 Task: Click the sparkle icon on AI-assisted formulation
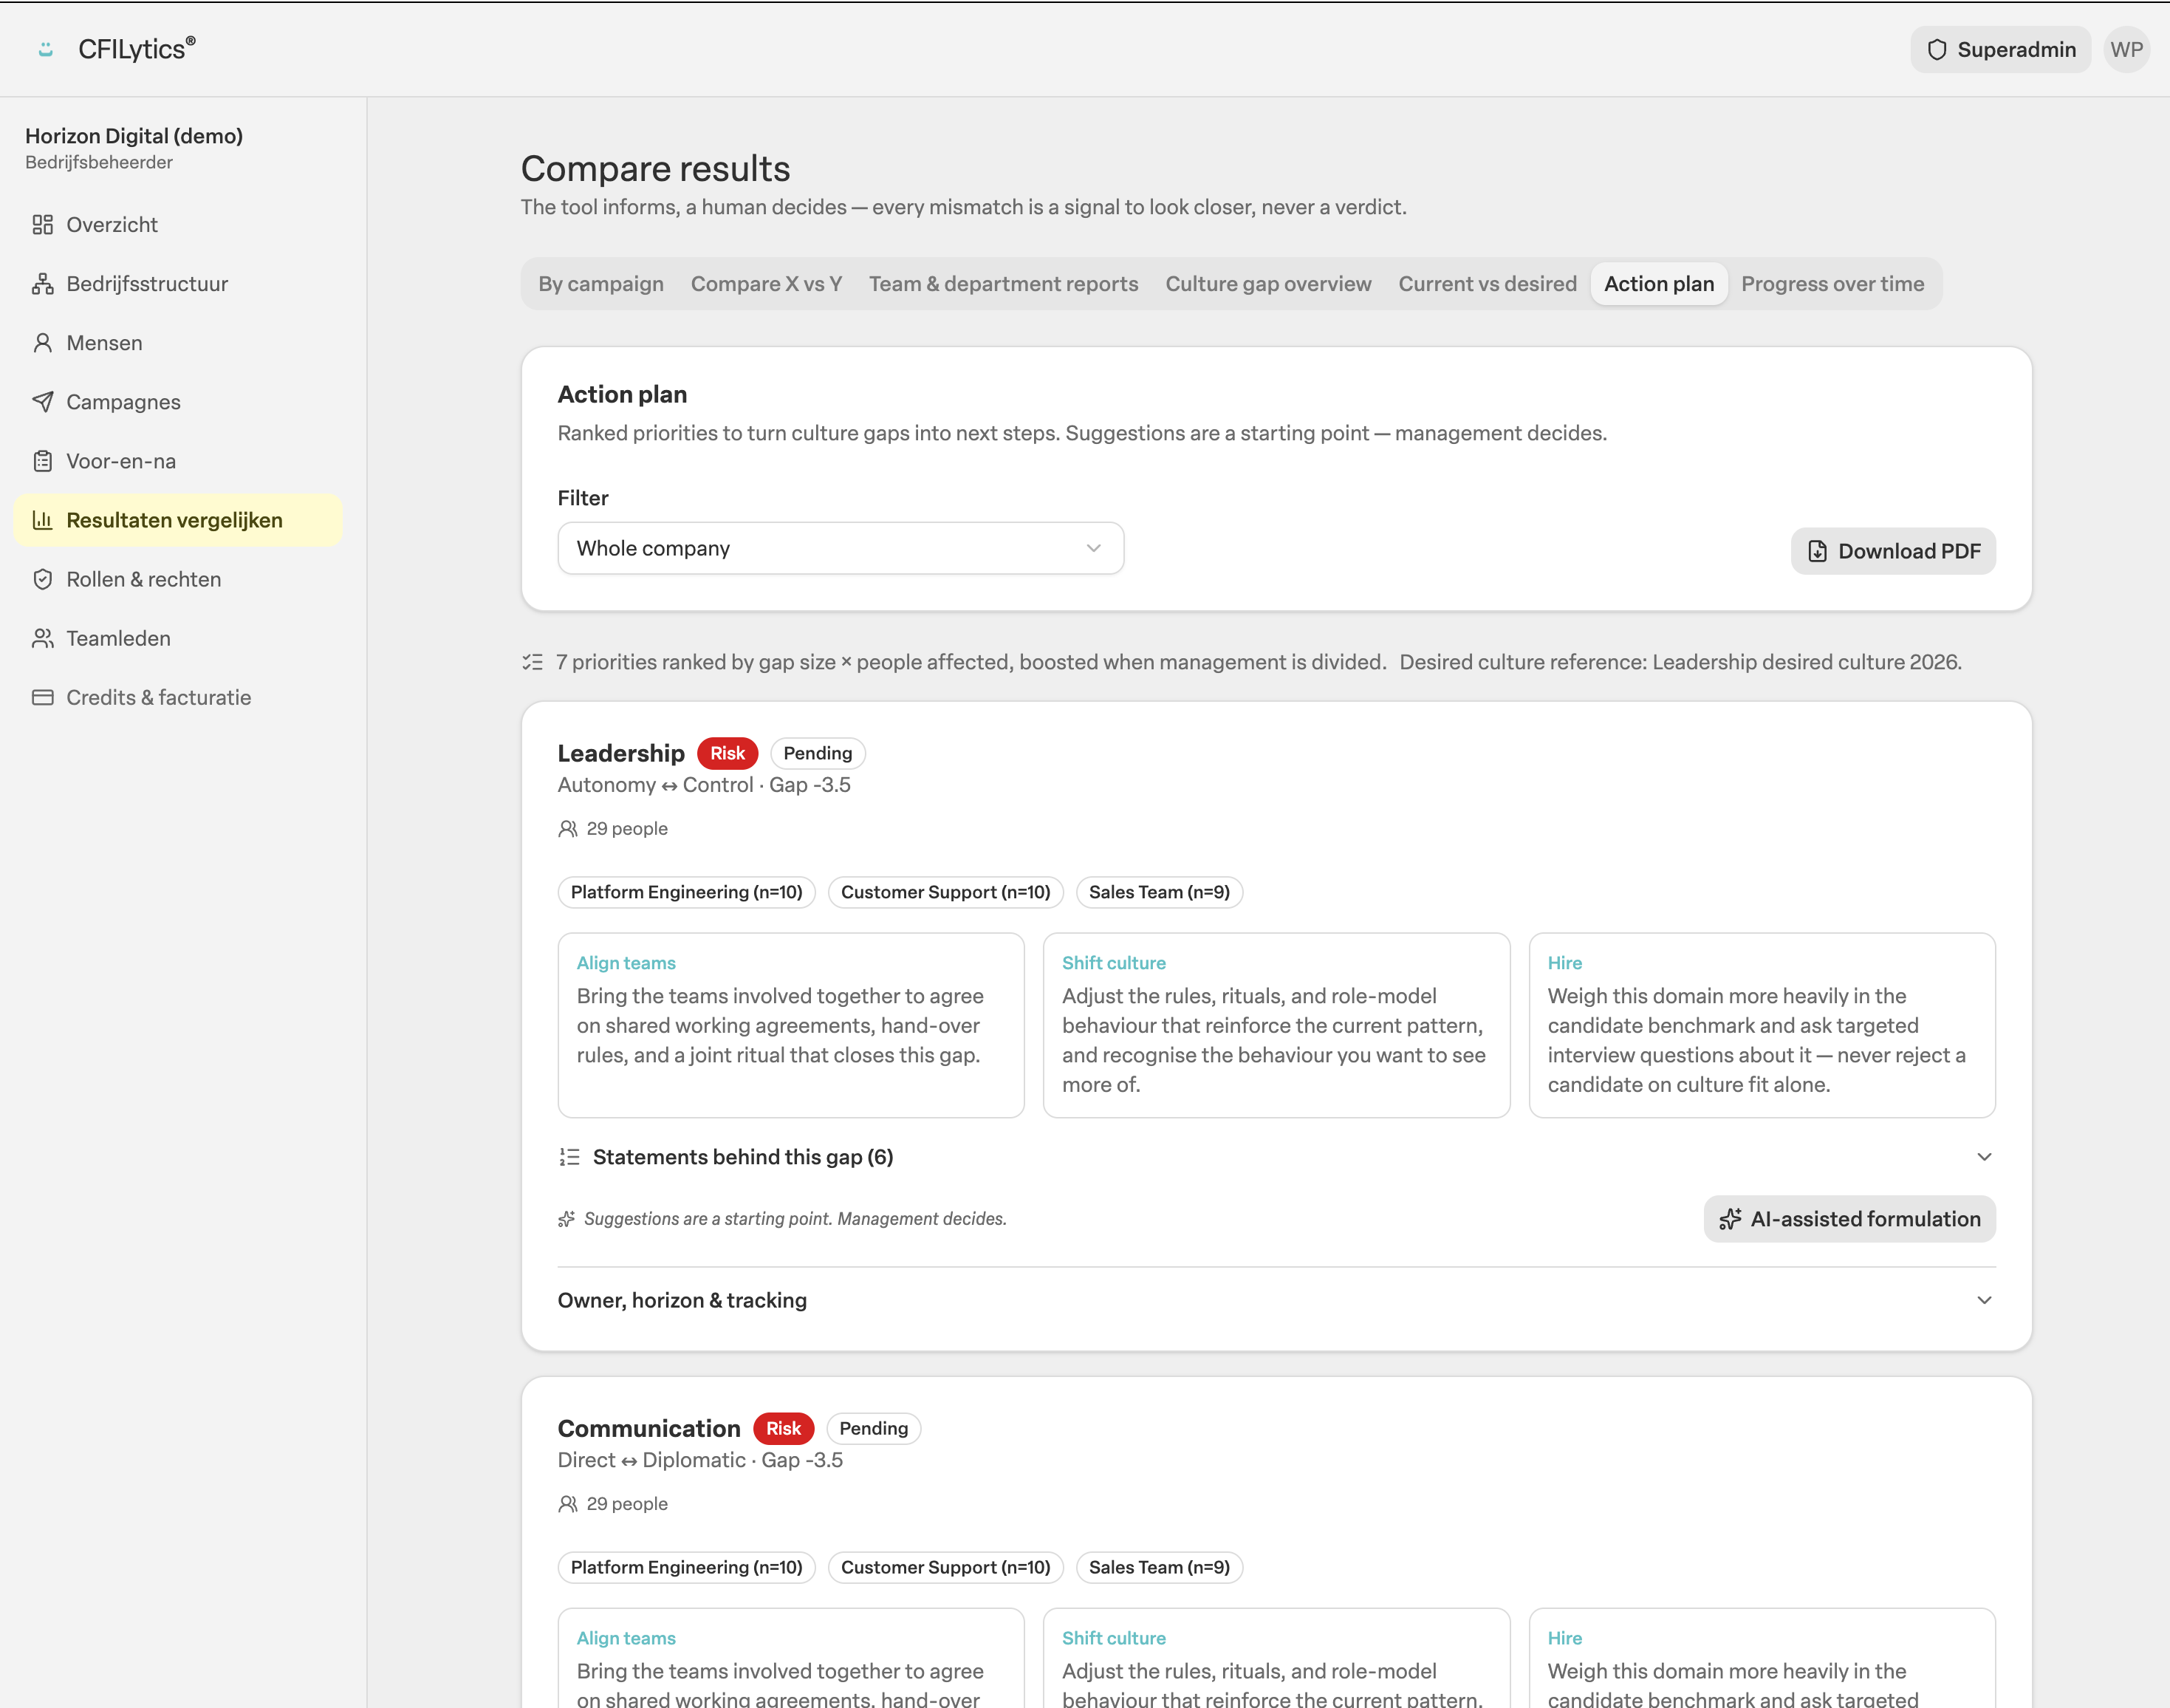tap(1729, 1218)
